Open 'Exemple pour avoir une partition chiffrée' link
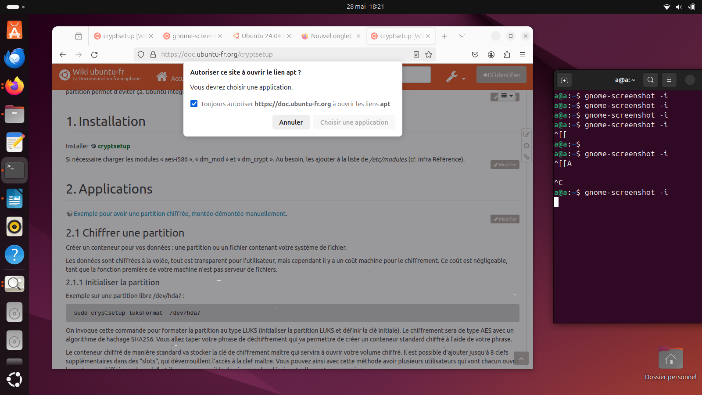This screenshot has width=702, height=395. pyautogui.click(x=180, y=214)
